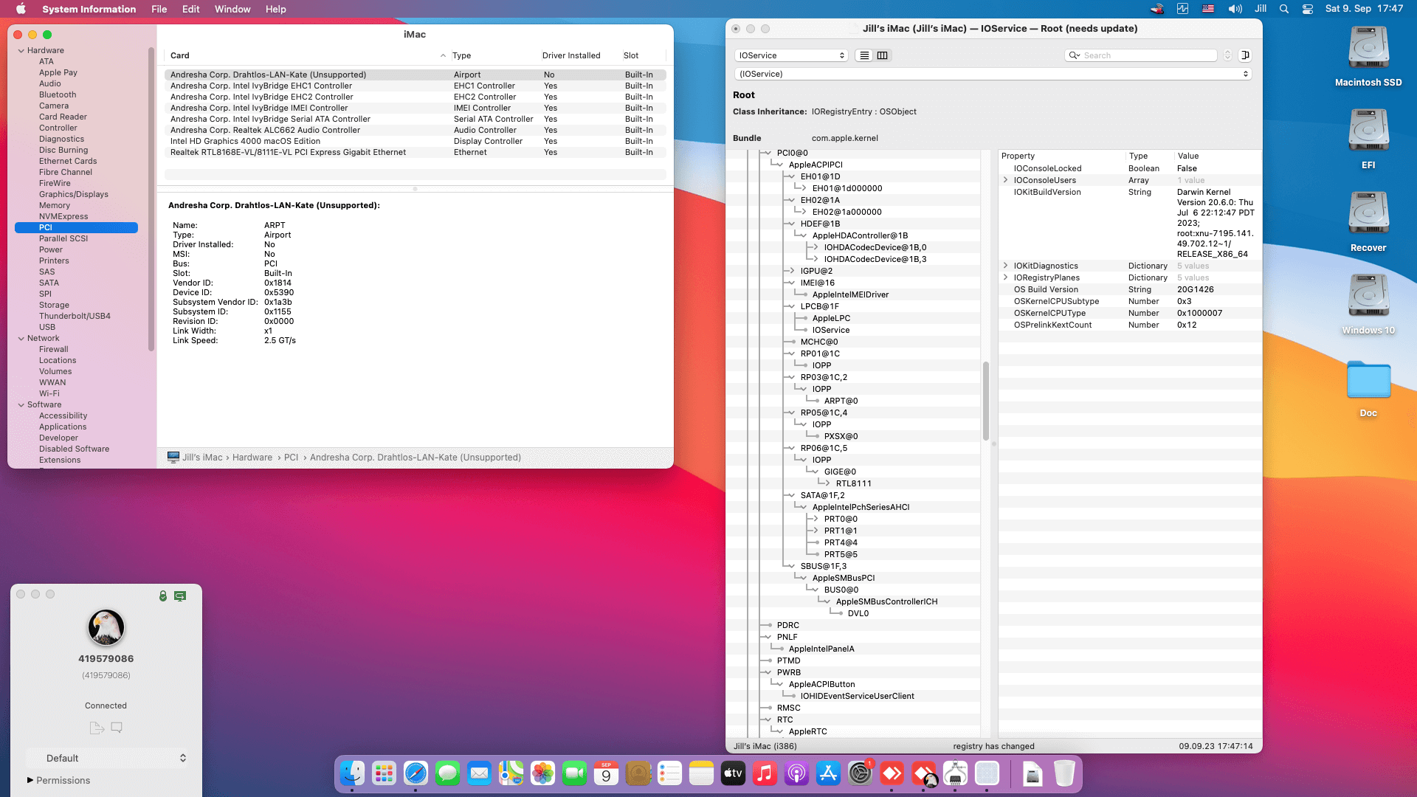Open Podcasts from the Dock
Screen dimensions: 1417x797
click(x=796, y=773)
